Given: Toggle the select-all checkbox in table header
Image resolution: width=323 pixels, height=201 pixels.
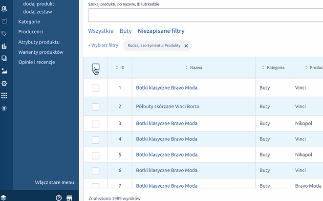Looking at the screenshot, I should 96,67.
